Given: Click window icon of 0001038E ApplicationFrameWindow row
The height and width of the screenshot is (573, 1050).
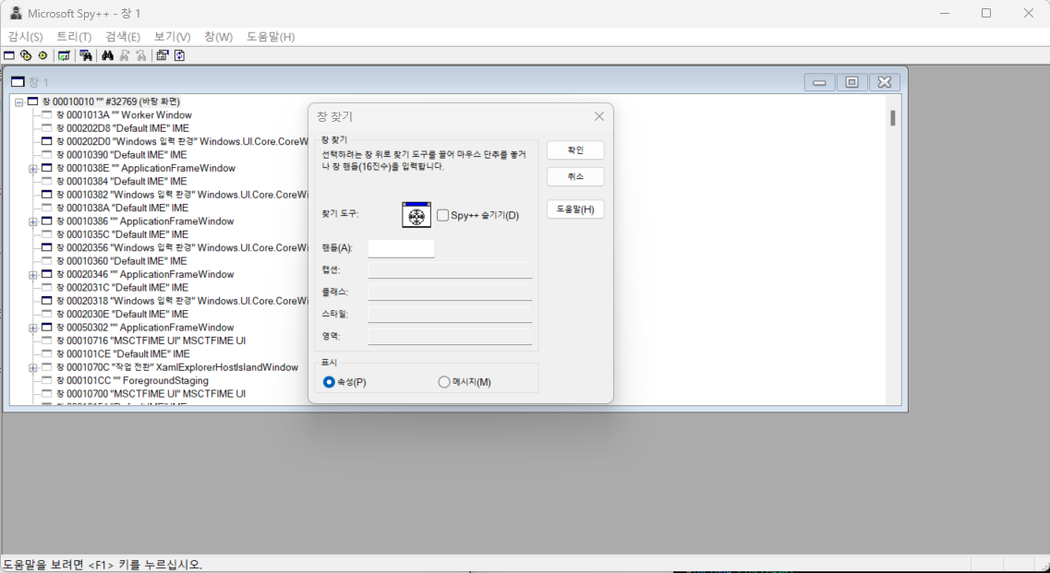Looking at the screenshot, I should click(47, 168).
